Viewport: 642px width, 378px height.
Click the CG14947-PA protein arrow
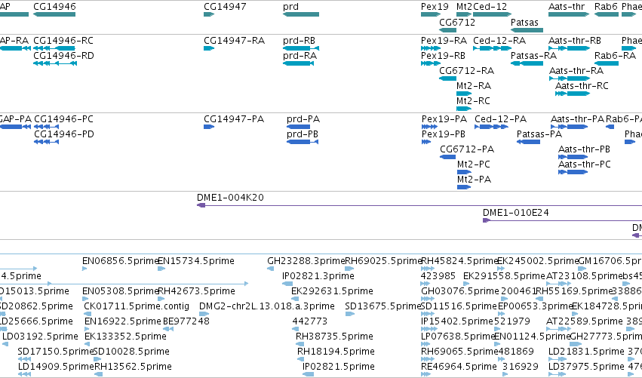[x=209, y=127]
